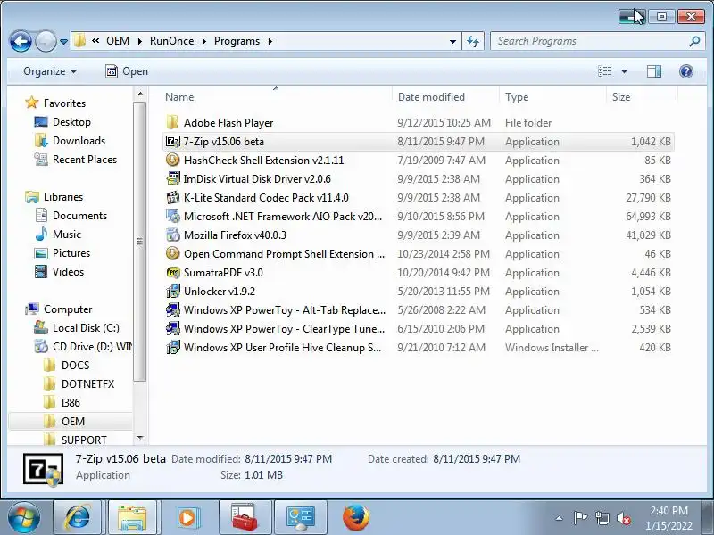Select the Open Command Prompt Shell Extension icon
The height and width of the screenshot is (535, 714).
(x=172, y=253)
